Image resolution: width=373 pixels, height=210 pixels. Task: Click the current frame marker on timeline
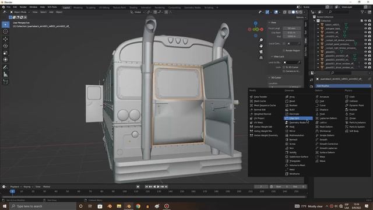[x=12, y=191]
